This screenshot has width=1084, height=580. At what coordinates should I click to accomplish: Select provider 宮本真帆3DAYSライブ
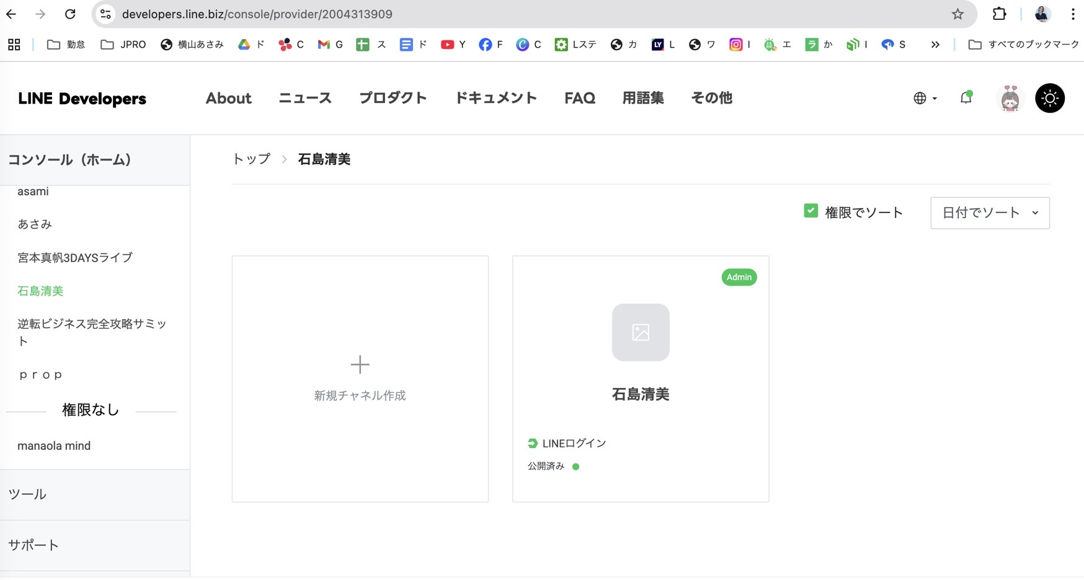click(x=75, y=258)
